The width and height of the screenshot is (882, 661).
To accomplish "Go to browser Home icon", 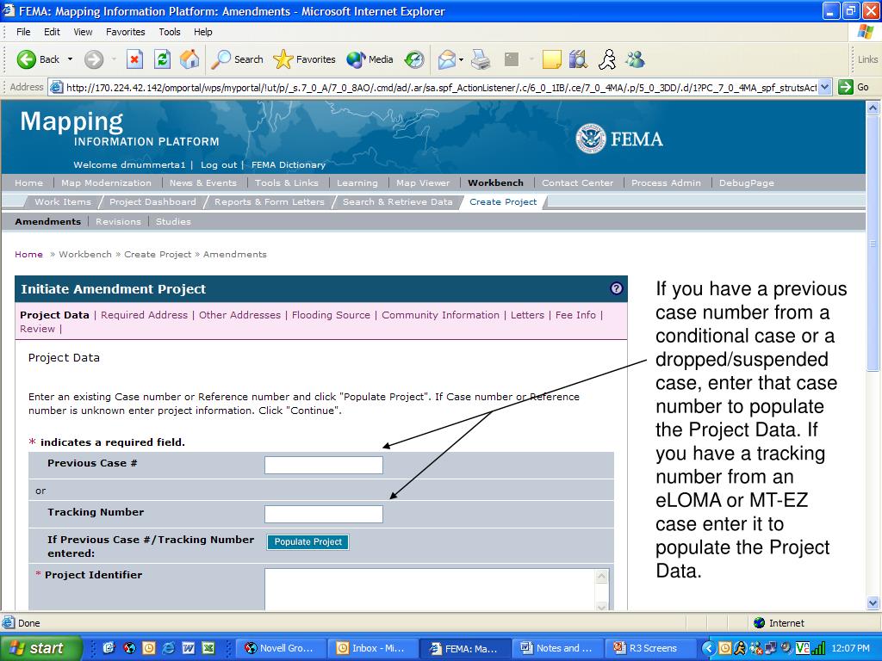I will click(x=189, y=59).
